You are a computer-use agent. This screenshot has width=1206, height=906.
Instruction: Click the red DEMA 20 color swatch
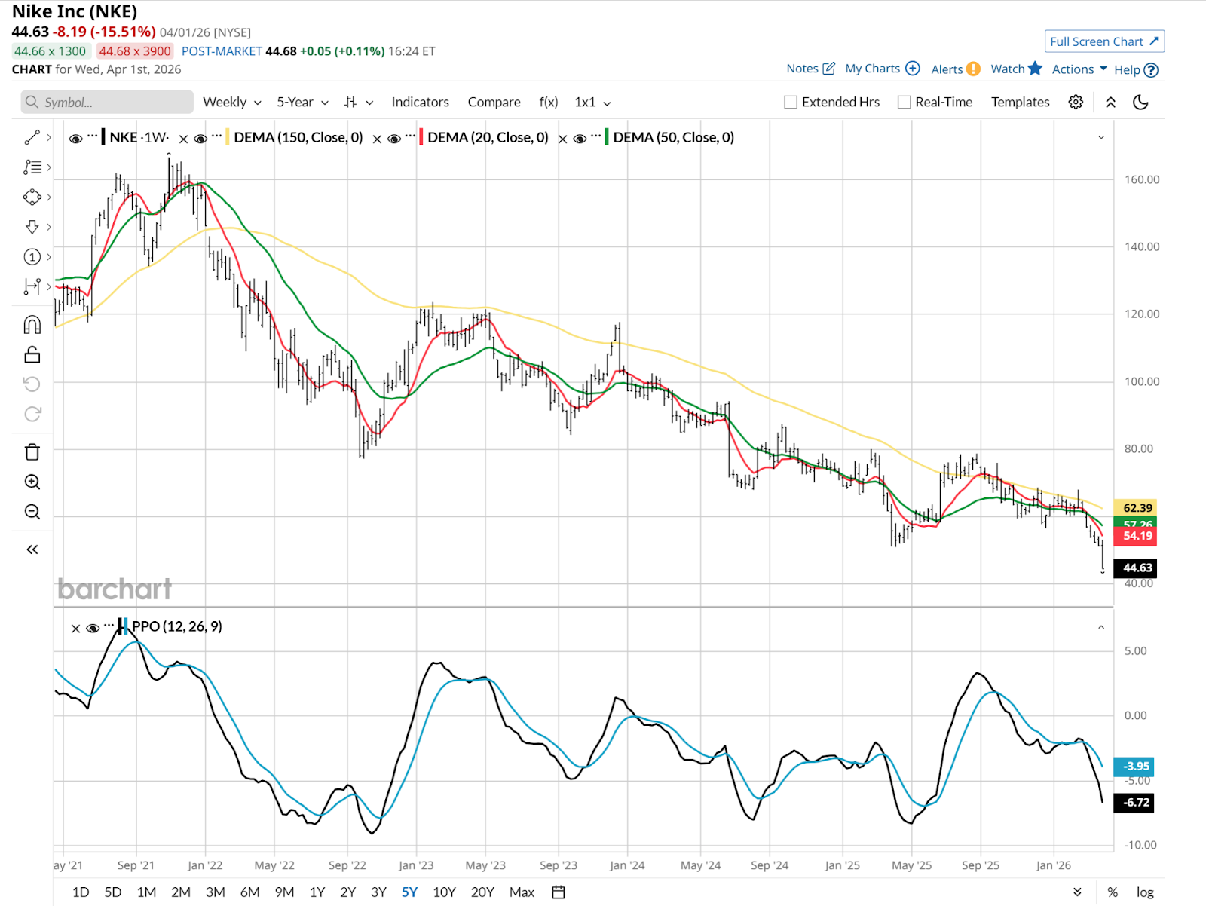pyautogui.click(x=421, y=138)
